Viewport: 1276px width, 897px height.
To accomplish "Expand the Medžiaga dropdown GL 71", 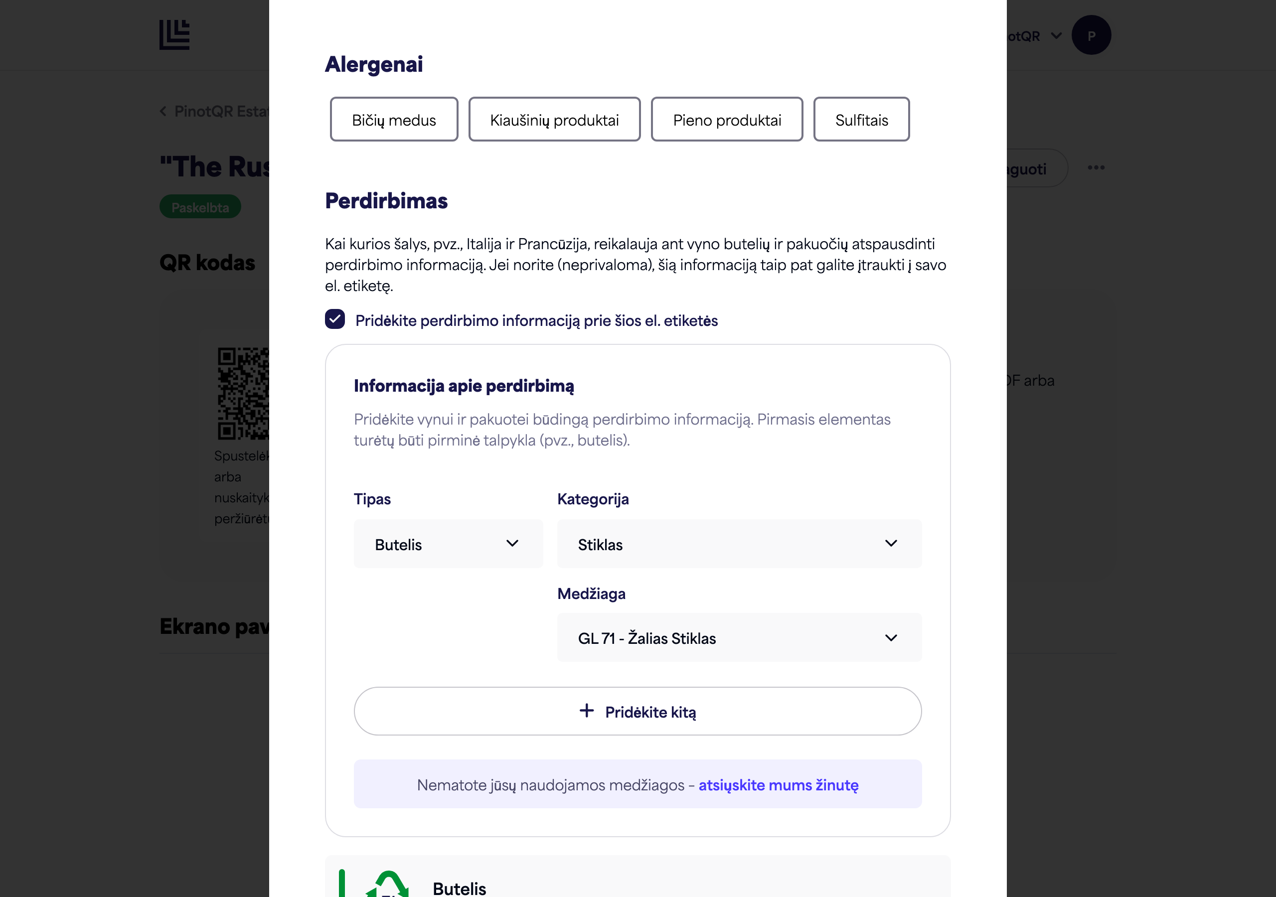I will coord(739,637).
